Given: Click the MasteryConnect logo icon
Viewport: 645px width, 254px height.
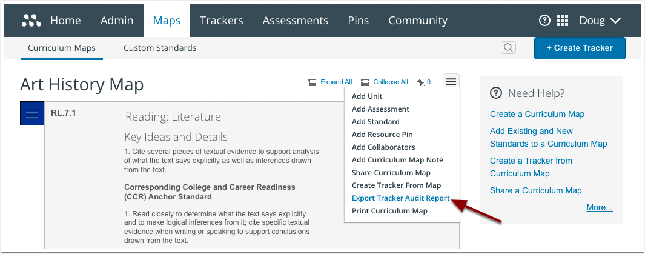Looking at the screenshot, I should 31,21.
